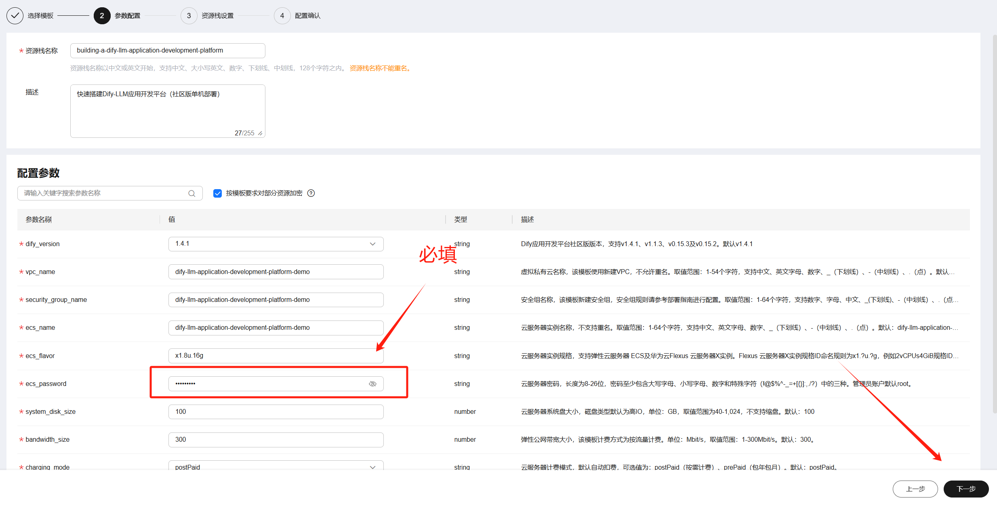
Task: Uncheck 按模板要求对部分资源加密 checkbox
Action: coord(217,193)
